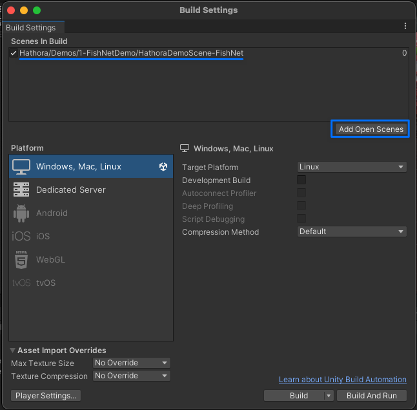Minimize the Build Settings window
Viewport: 417px width, 410px height.
(24, 10)
